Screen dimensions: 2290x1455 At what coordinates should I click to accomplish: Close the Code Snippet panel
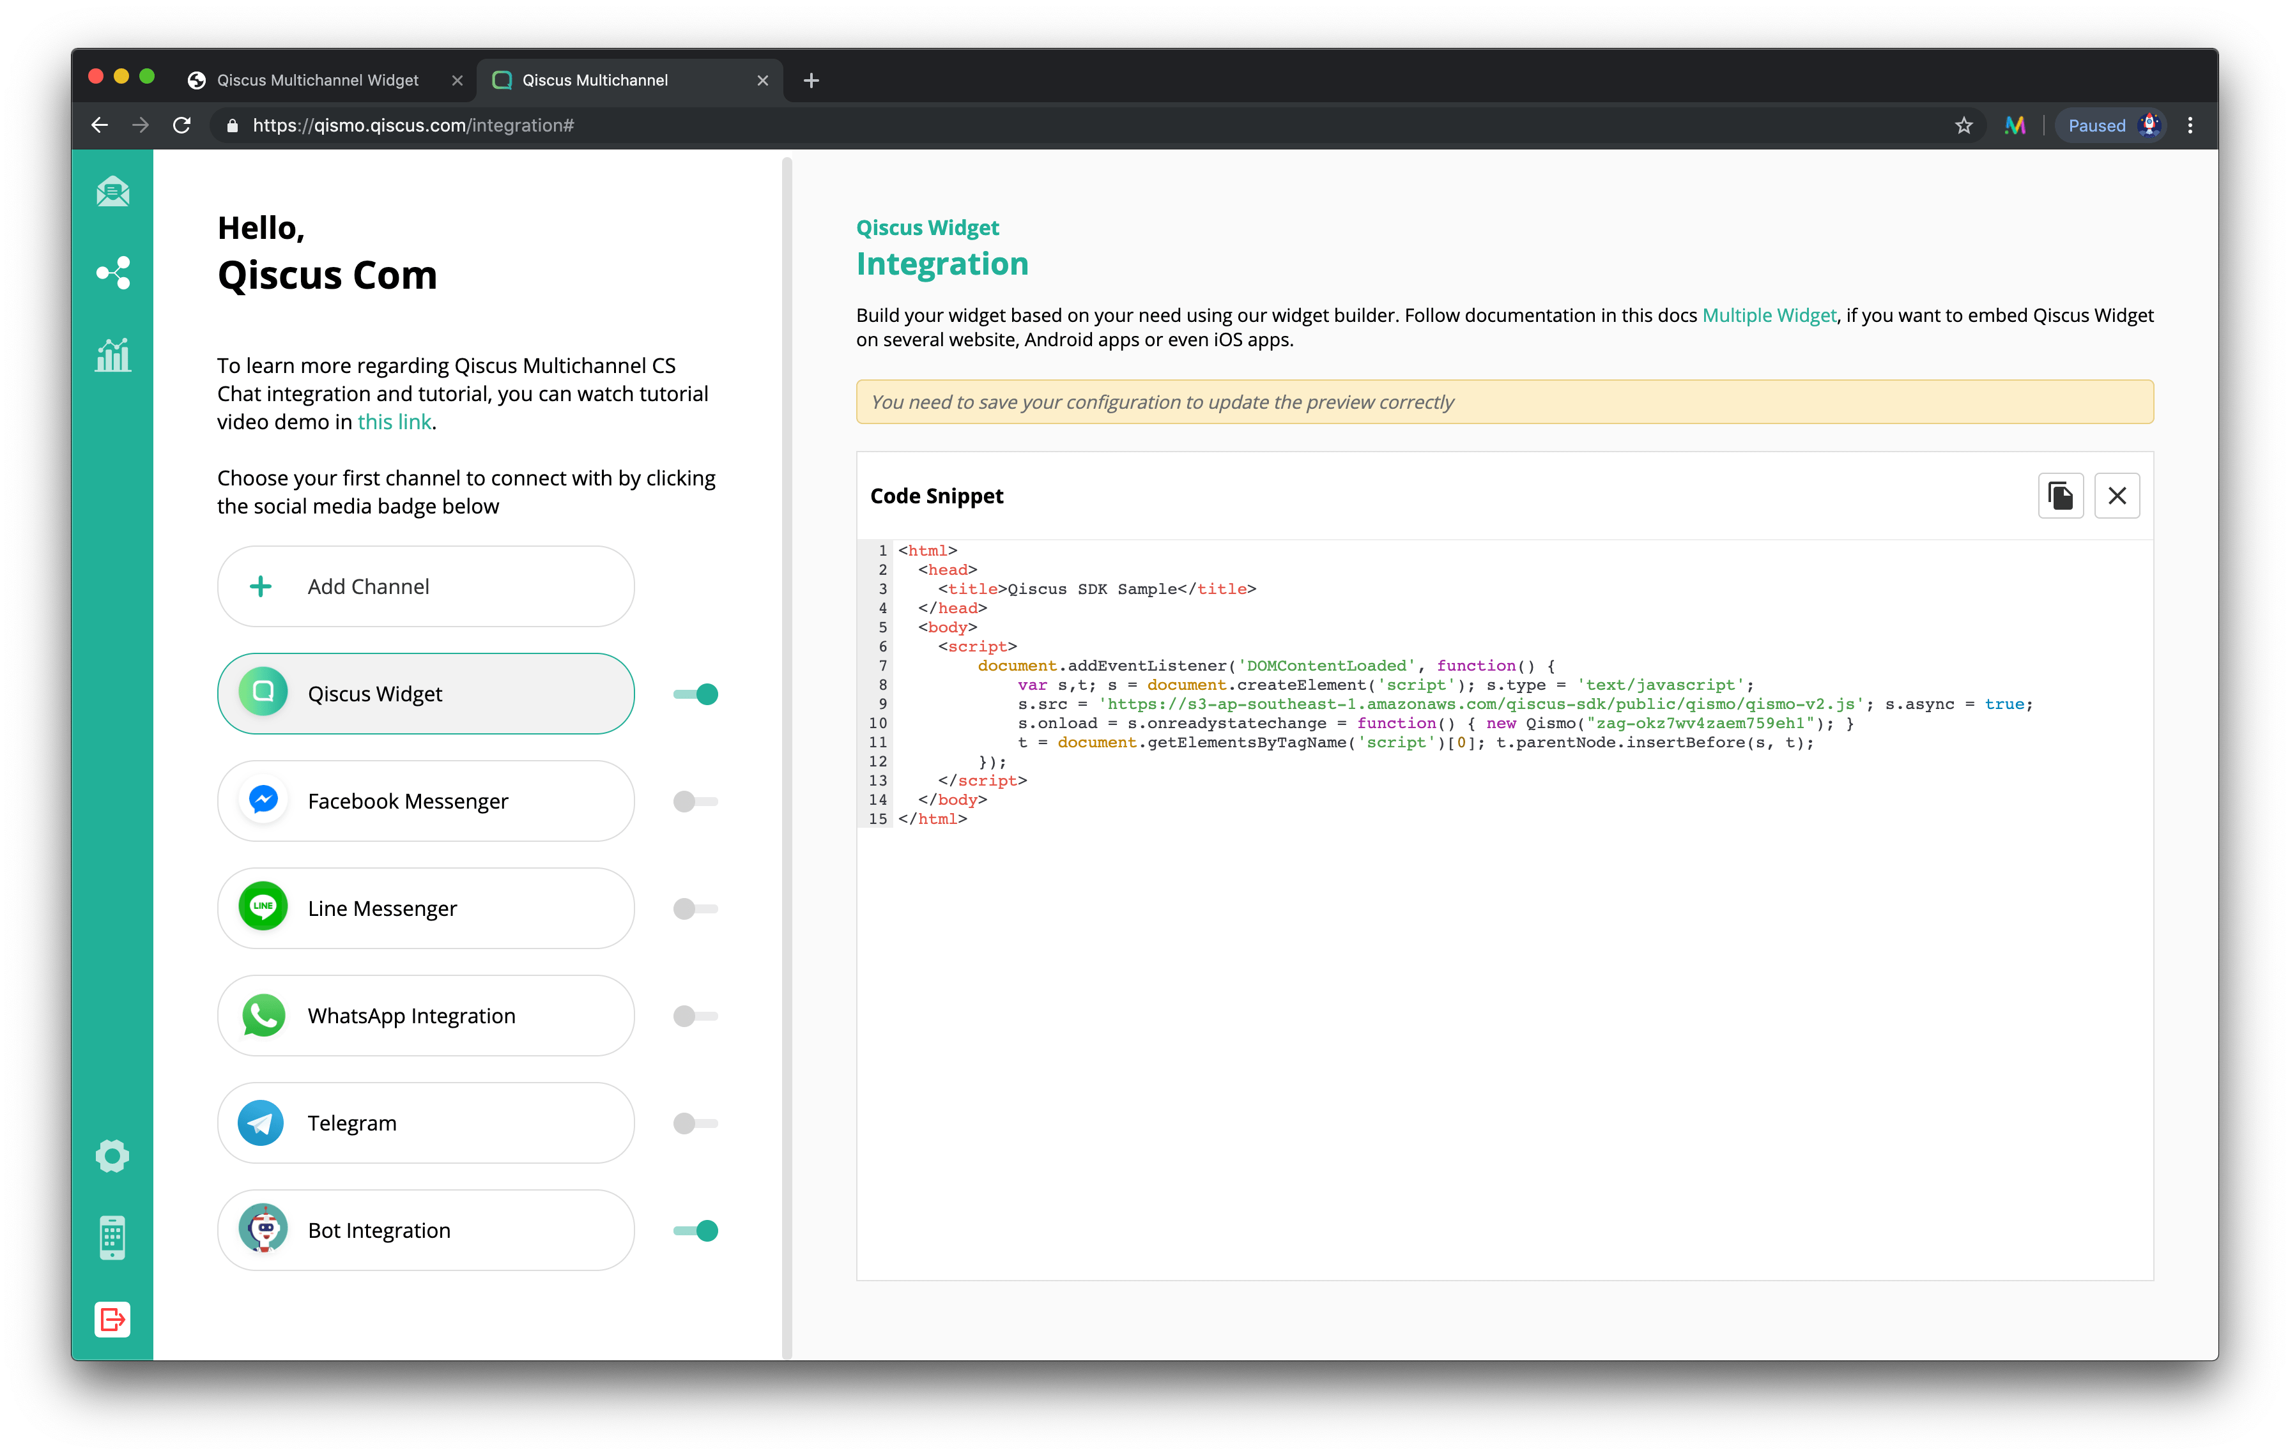coord(2116,495)
